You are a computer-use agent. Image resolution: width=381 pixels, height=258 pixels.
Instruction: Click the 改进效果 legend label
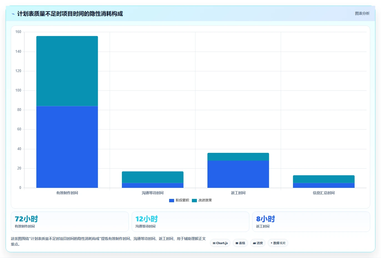pos(205,200)
